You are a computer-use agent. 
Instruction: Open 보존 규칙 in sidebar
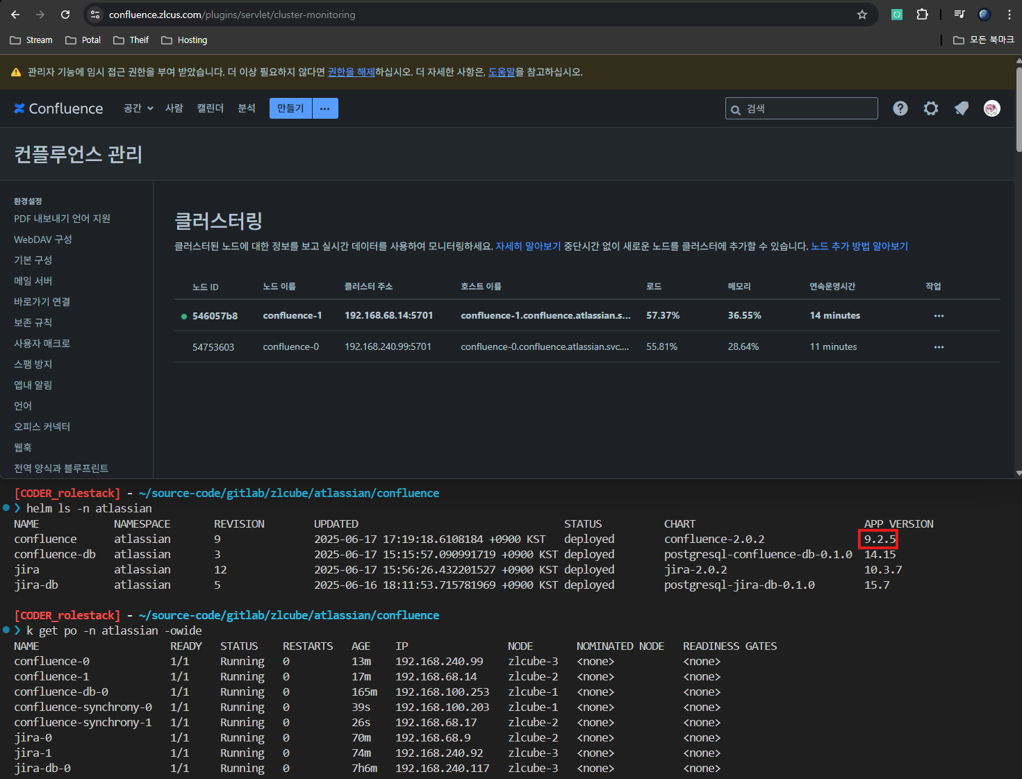tap(33, 323)
